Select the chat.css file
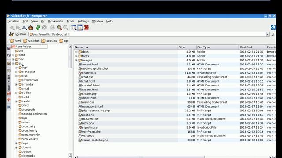 88,77
